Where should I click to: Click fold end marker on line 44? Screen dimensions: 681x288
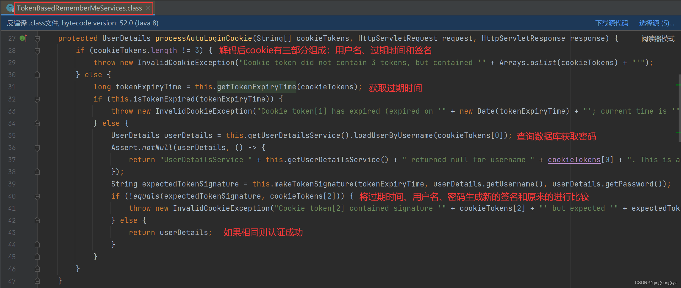[x=37, y=245]
